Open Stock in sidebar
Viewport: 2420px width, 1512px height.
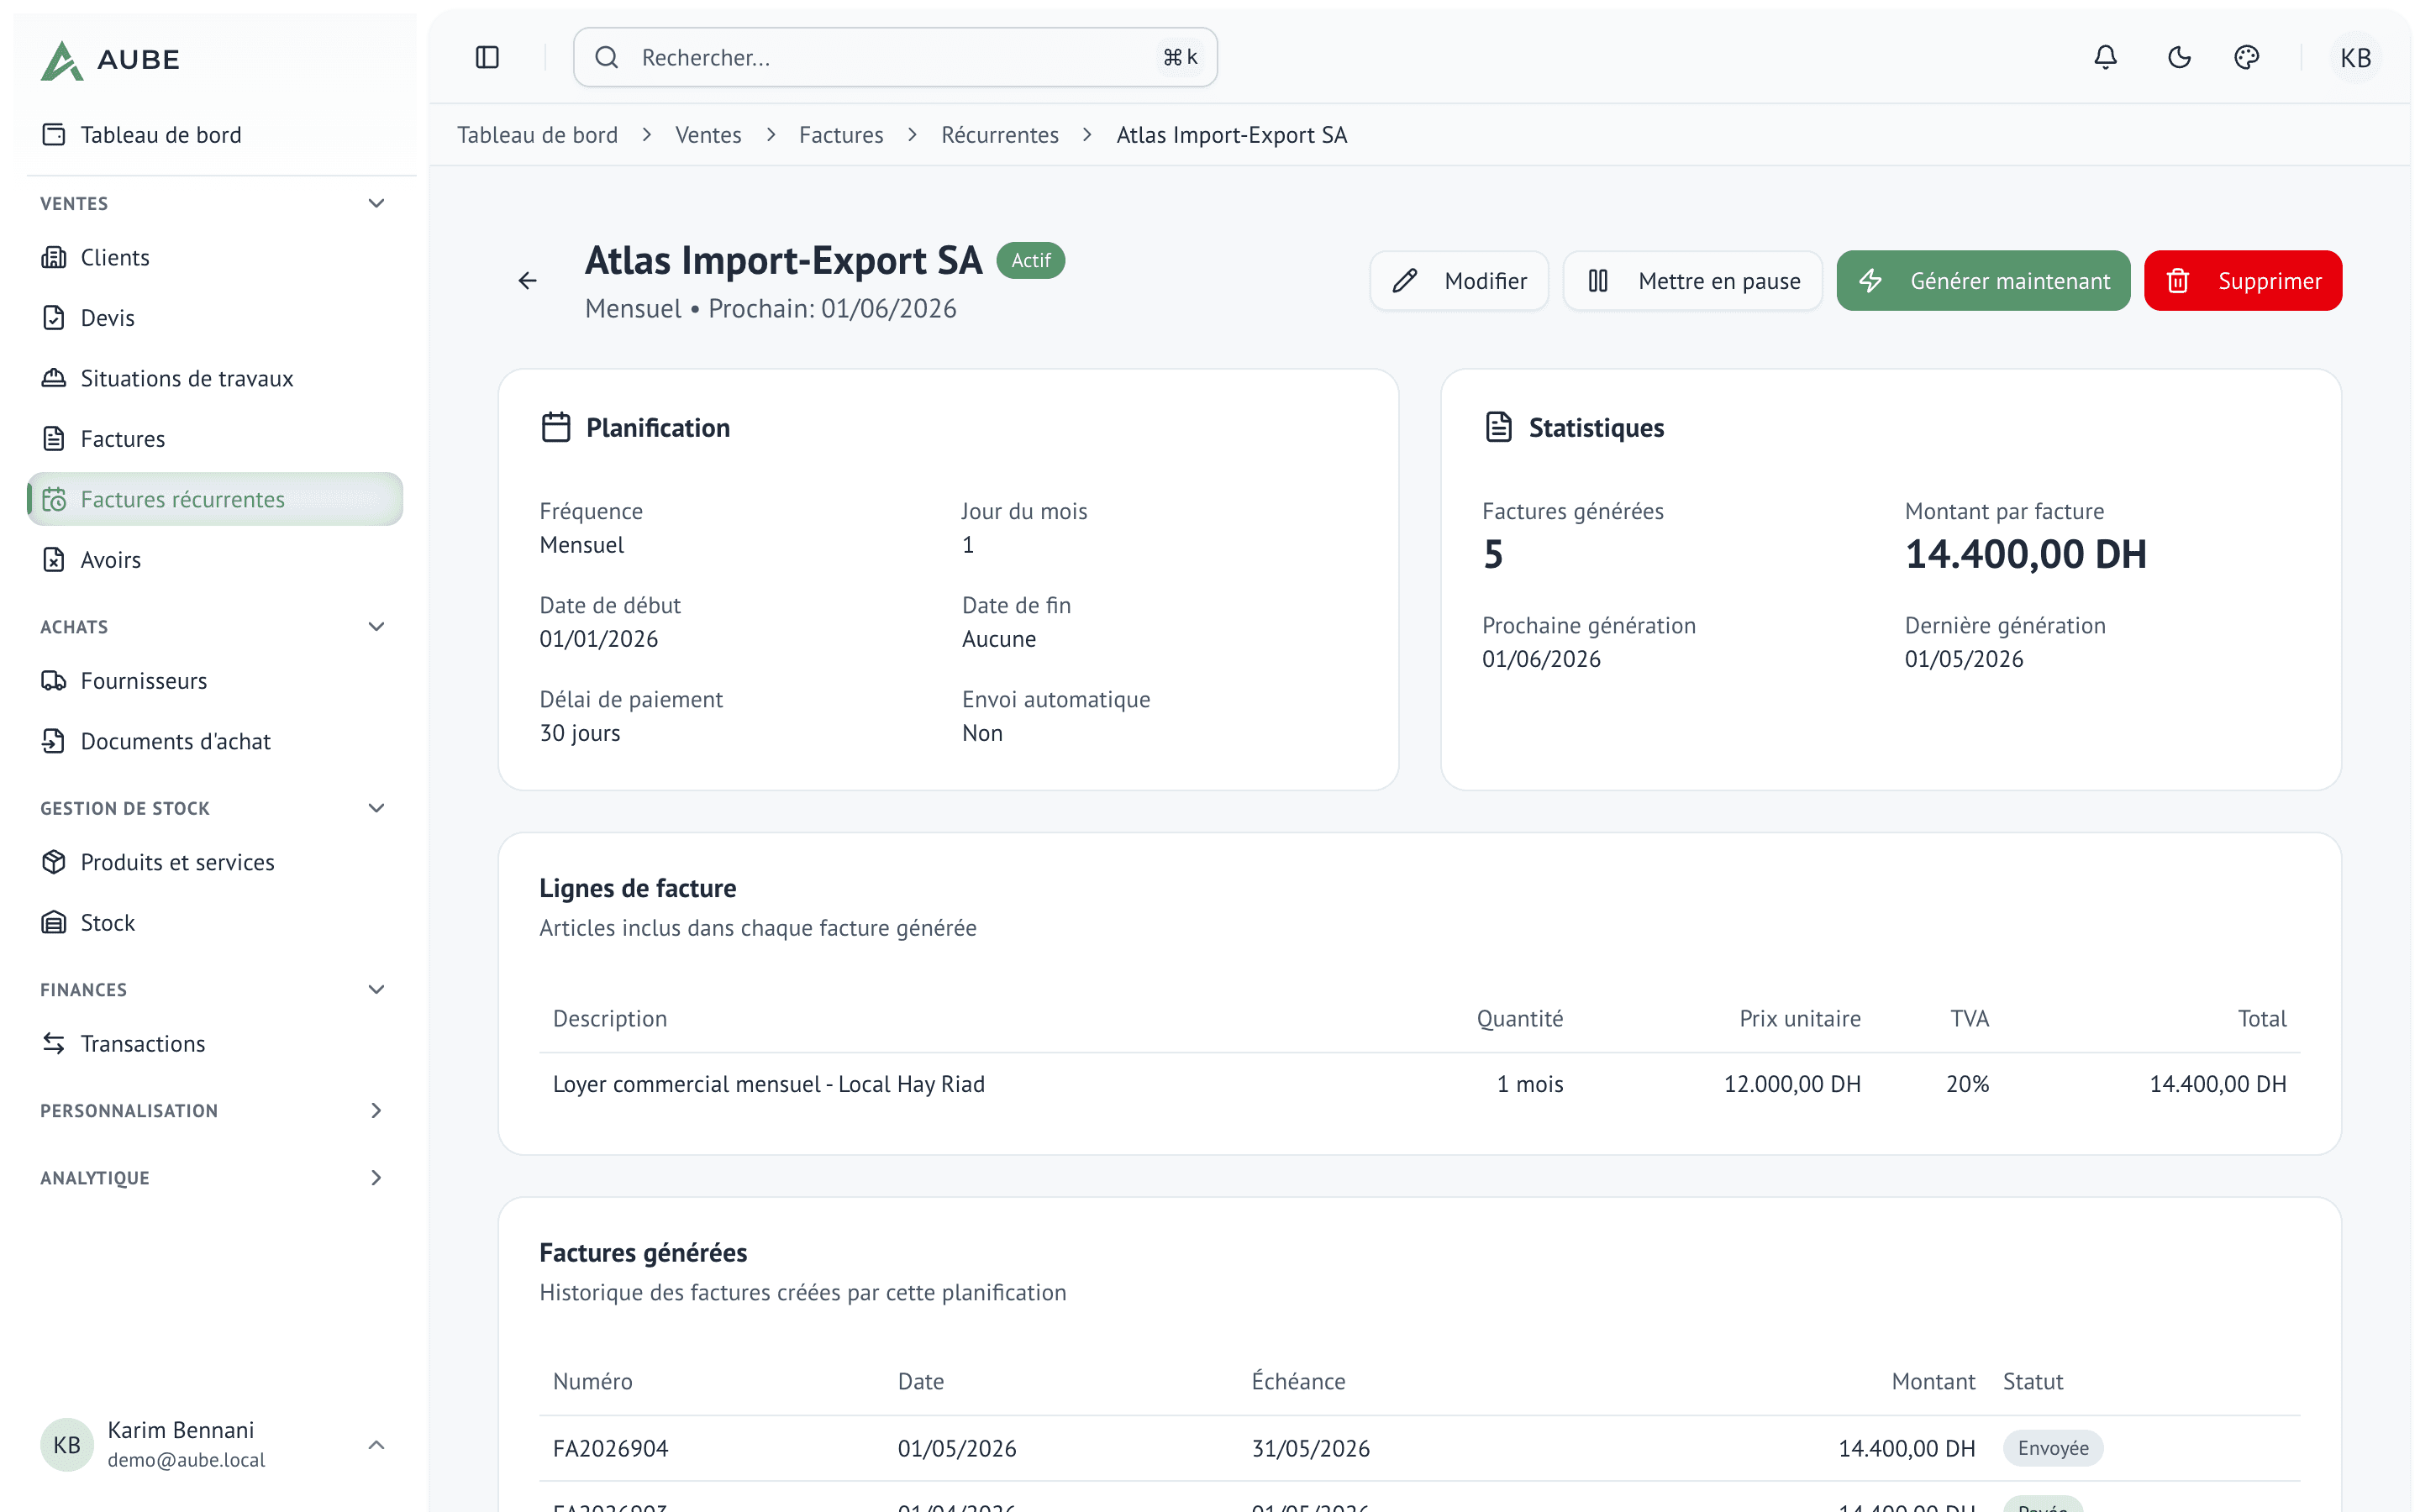[215, 923]
